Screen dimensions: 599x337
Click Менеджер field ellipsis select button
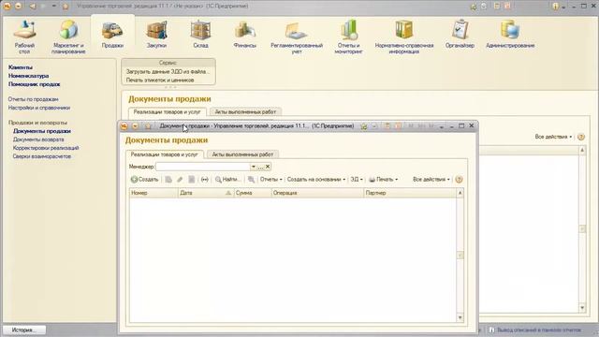pos(260,167)
